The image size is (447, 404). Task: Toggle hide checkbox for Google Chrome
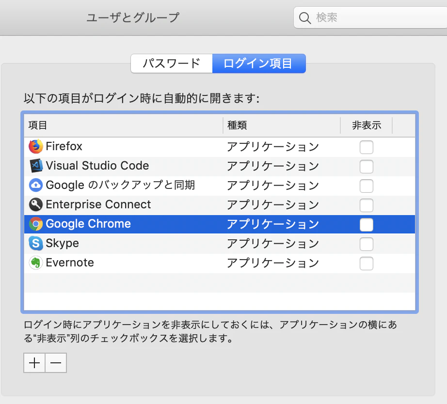point(366,224)
